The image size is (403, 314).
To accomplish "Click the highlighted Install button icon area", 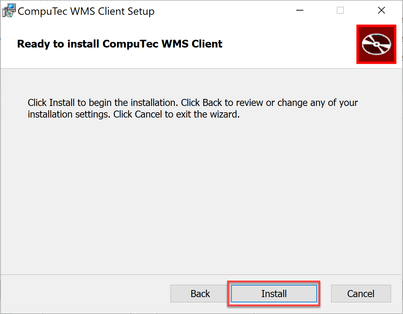I will click(x=274, y=294).
